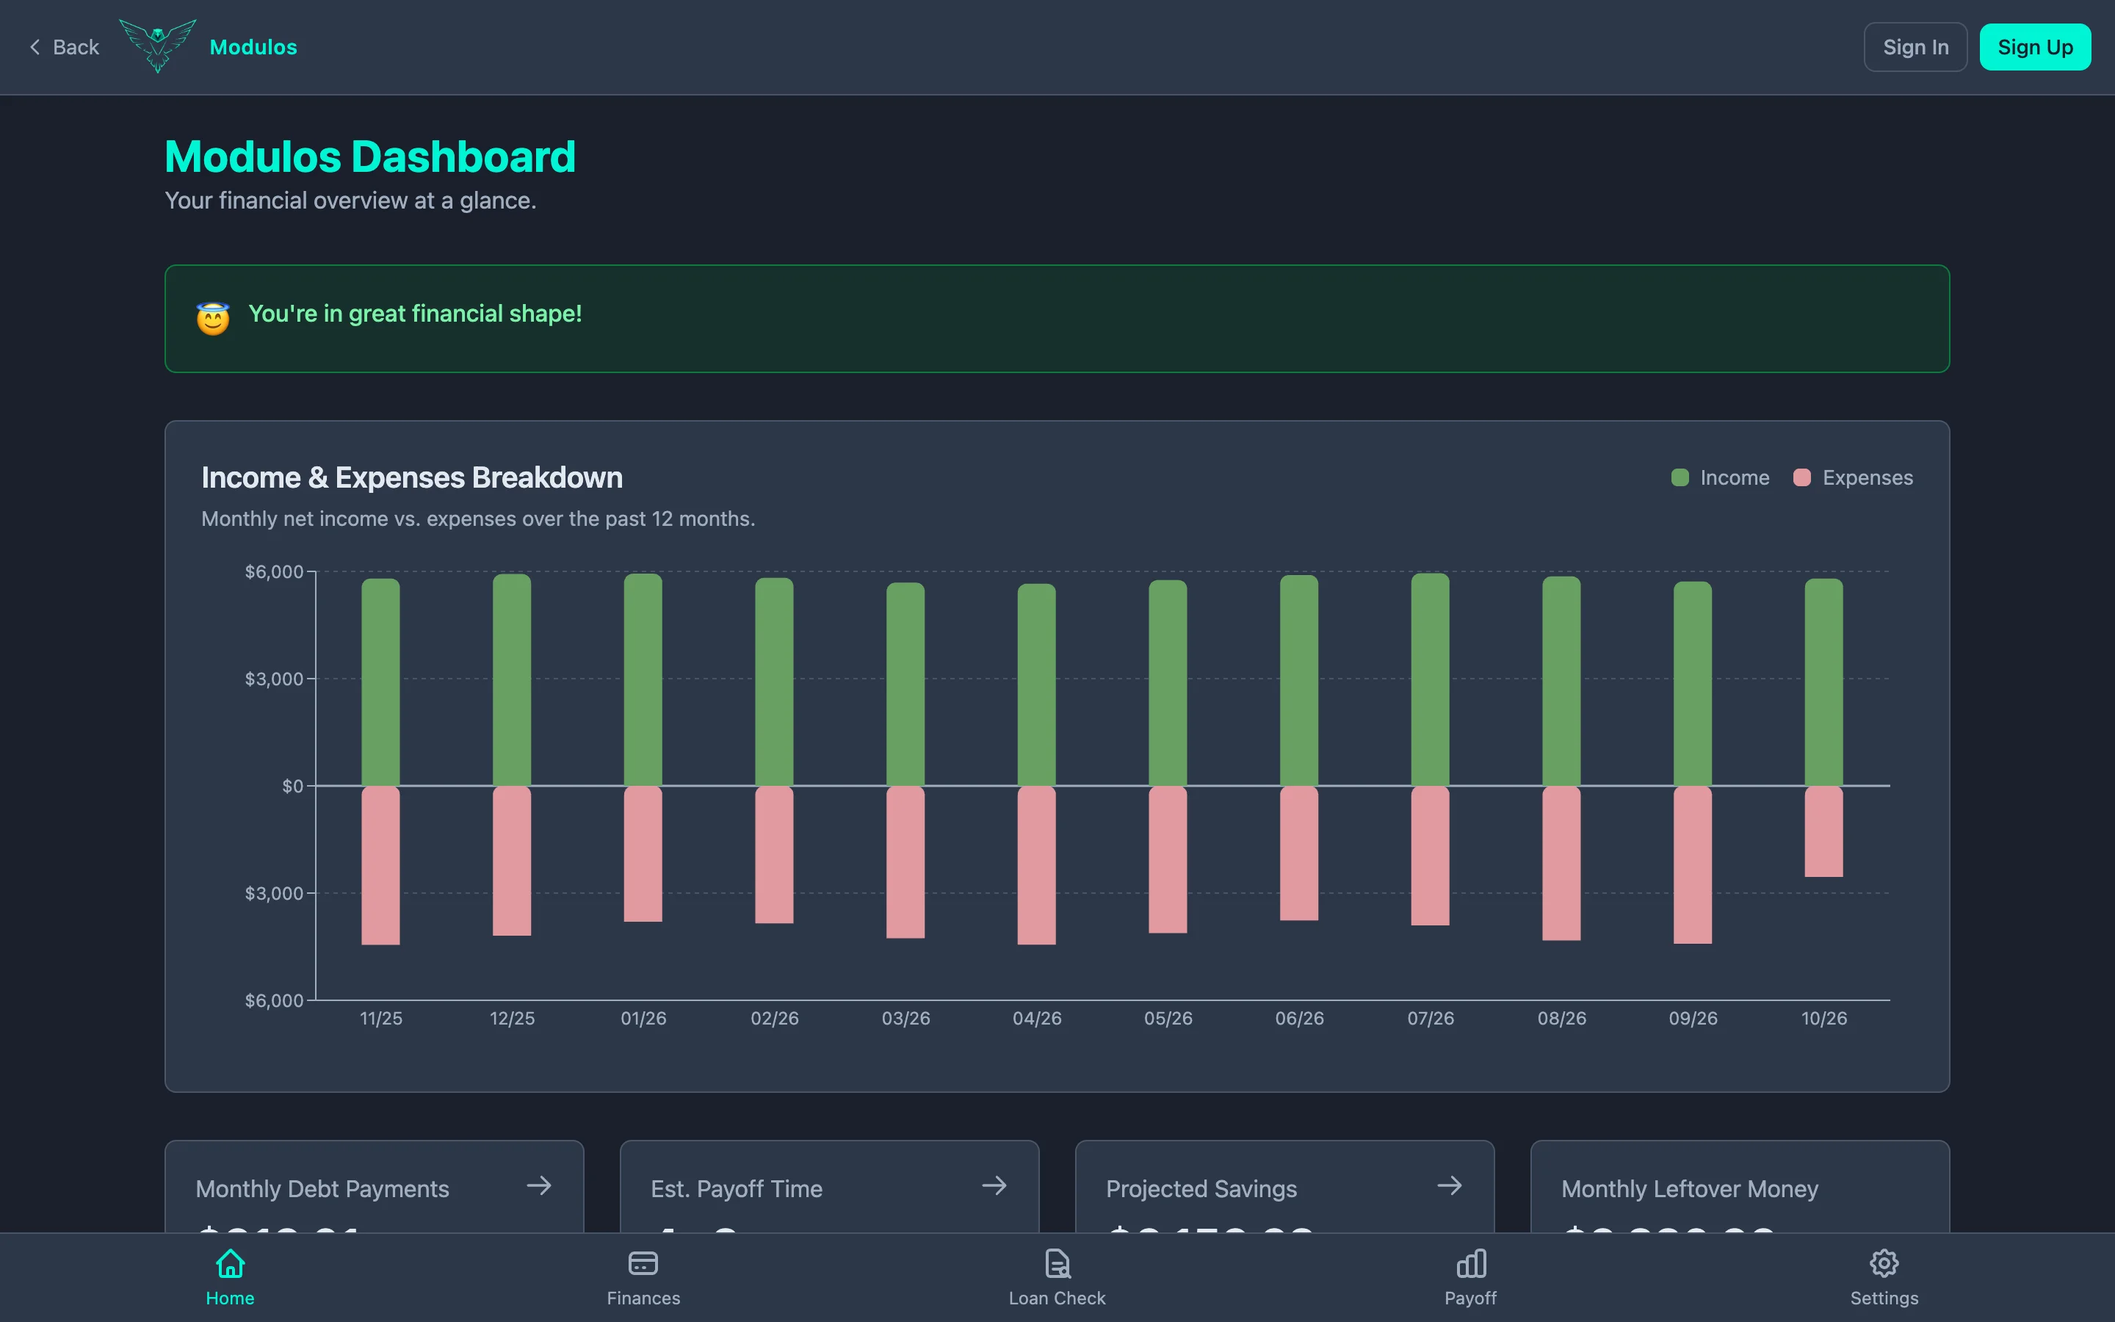Click the 'Your financial overview at a glance.' subtitle

[x=350, y=201]
